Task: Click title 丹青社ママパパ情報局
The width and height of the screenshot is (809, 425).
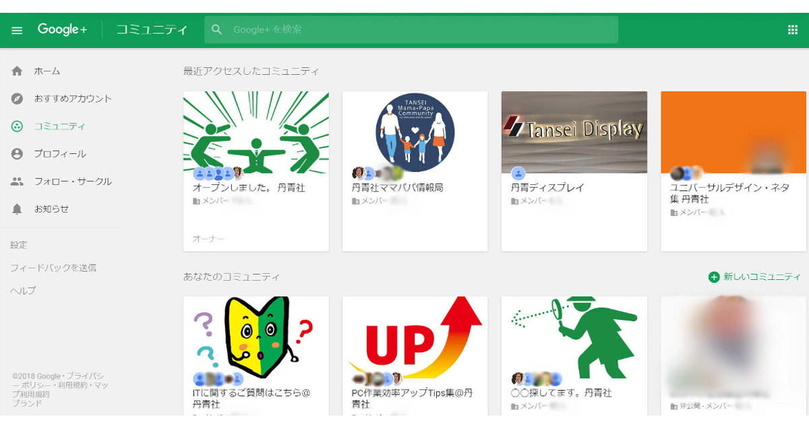Action: (x=398, y=188)
